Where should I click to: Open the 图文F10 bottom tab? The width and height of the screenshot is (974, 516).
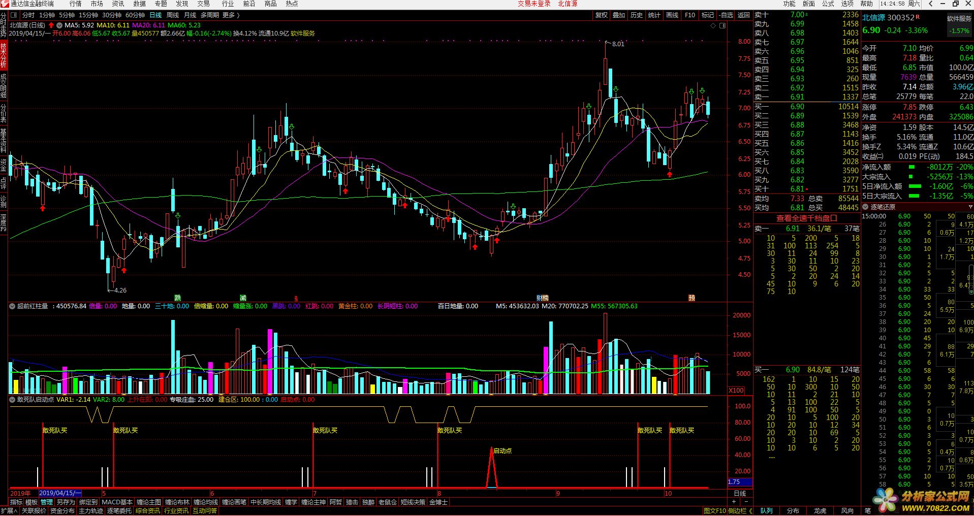coord(714,511)
